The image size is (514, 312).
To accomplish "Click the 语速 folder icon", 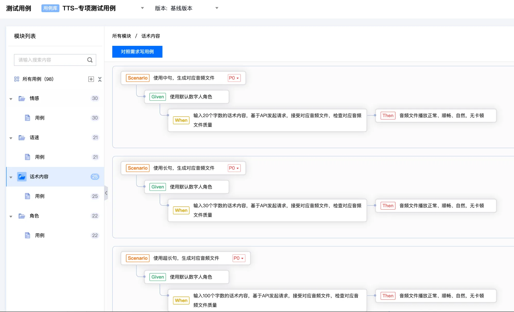I will [x=22, y=137].
